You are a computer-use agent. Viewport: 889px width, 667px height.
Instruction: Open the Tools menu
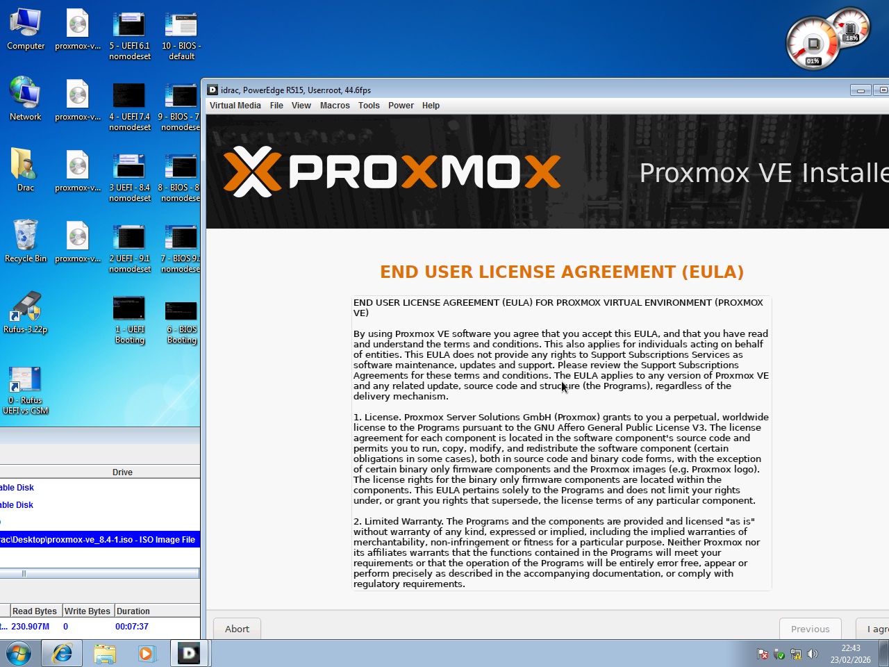[x=369, y=106]
